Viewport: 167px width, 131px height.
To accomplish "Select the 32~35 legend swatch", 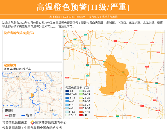I will (x=81, y=105).
